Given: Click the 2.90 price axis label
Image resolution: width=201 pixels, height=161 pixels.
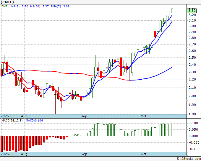Looking at the screenshot, I should pos(192,32).
